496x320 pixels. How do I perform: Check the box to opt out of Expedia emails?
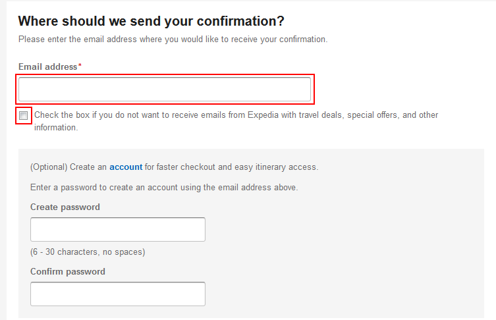pos(24,116)
